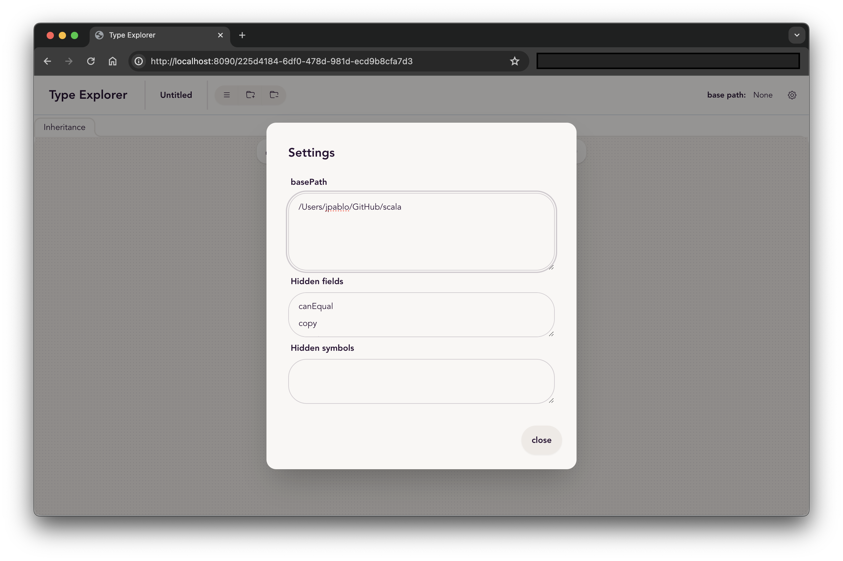Viewport: 843px width, 561px height.
Task: Click the Untitled project name
Action: coord(176,95)
